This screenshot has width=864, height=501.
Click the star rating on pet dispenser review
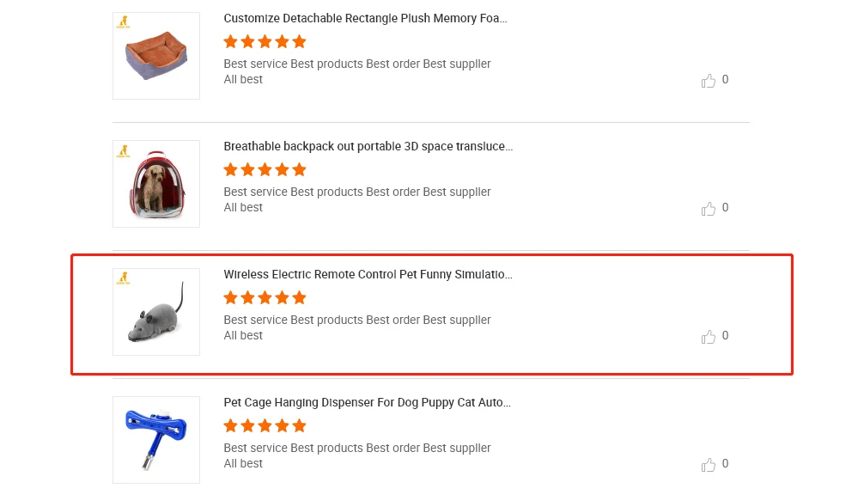point(265,425)
